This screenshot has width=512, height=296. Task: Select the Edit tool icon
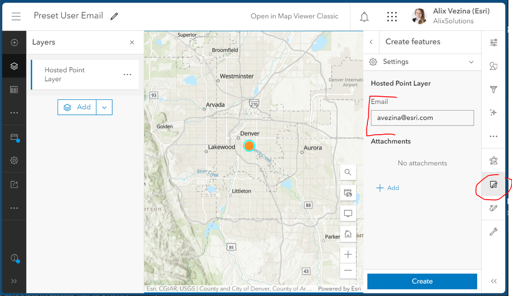(x=494, y=185)
